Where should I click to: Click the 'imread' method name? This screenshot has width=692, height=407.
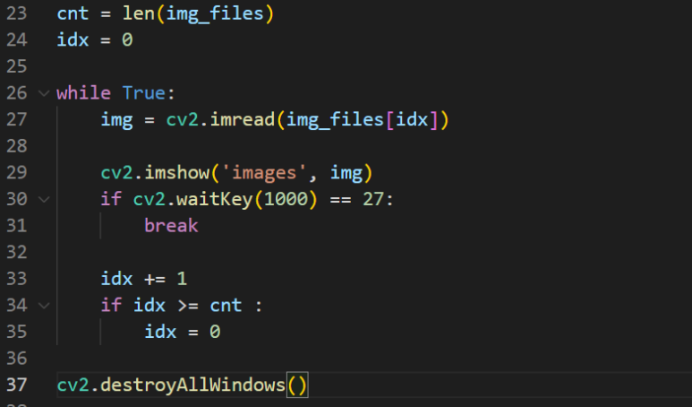243,119
